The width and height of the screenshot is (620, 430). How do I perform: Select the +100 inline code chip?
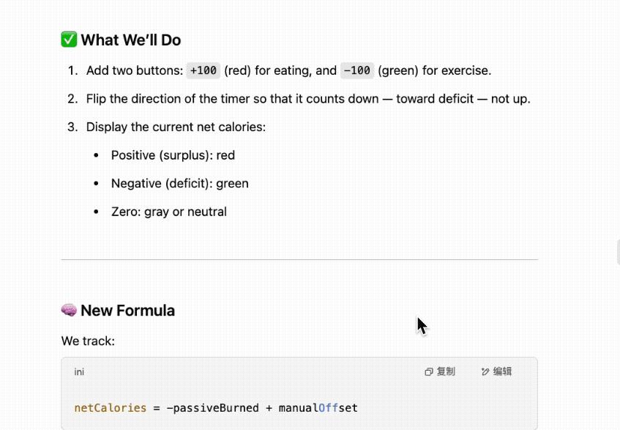click(x=203, y=70)
